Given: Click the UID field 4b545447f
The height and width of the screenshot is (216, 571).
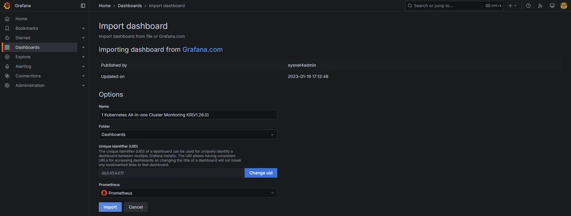Looking at the screenshot, I should pyautogui.click(x=171, y=173).
